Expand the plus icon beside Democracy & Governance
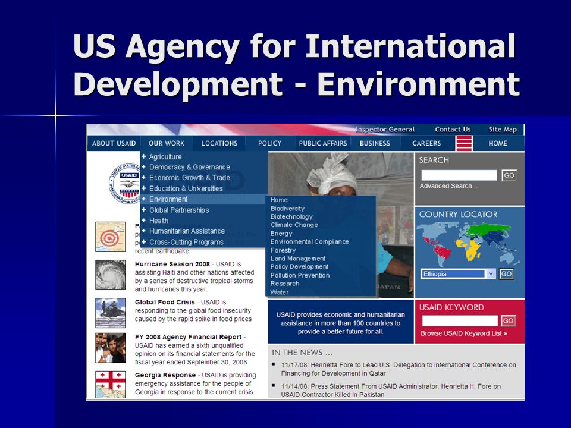 pyautogui.click(x=143, y=167)
